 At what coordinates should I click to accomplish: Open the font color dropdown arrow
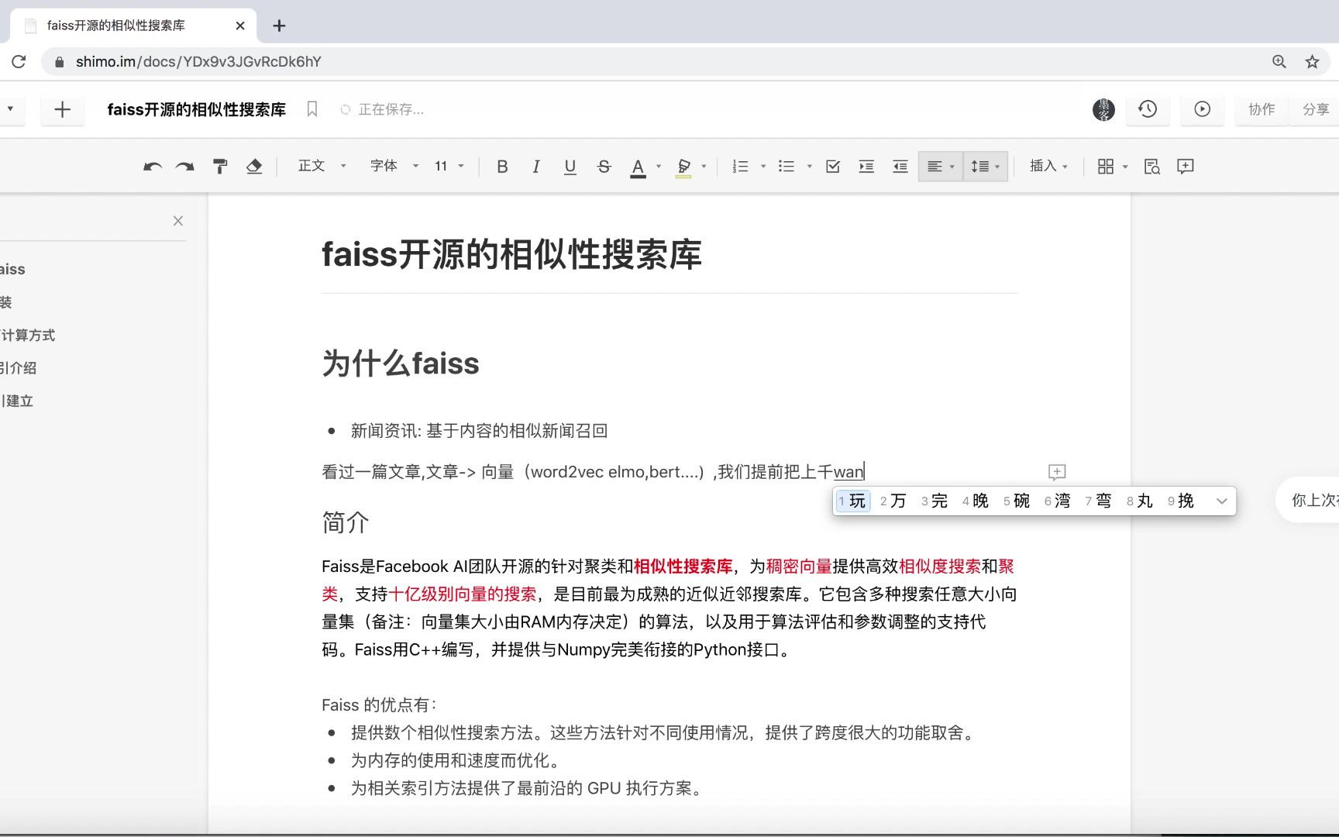[x=659, y=167]
